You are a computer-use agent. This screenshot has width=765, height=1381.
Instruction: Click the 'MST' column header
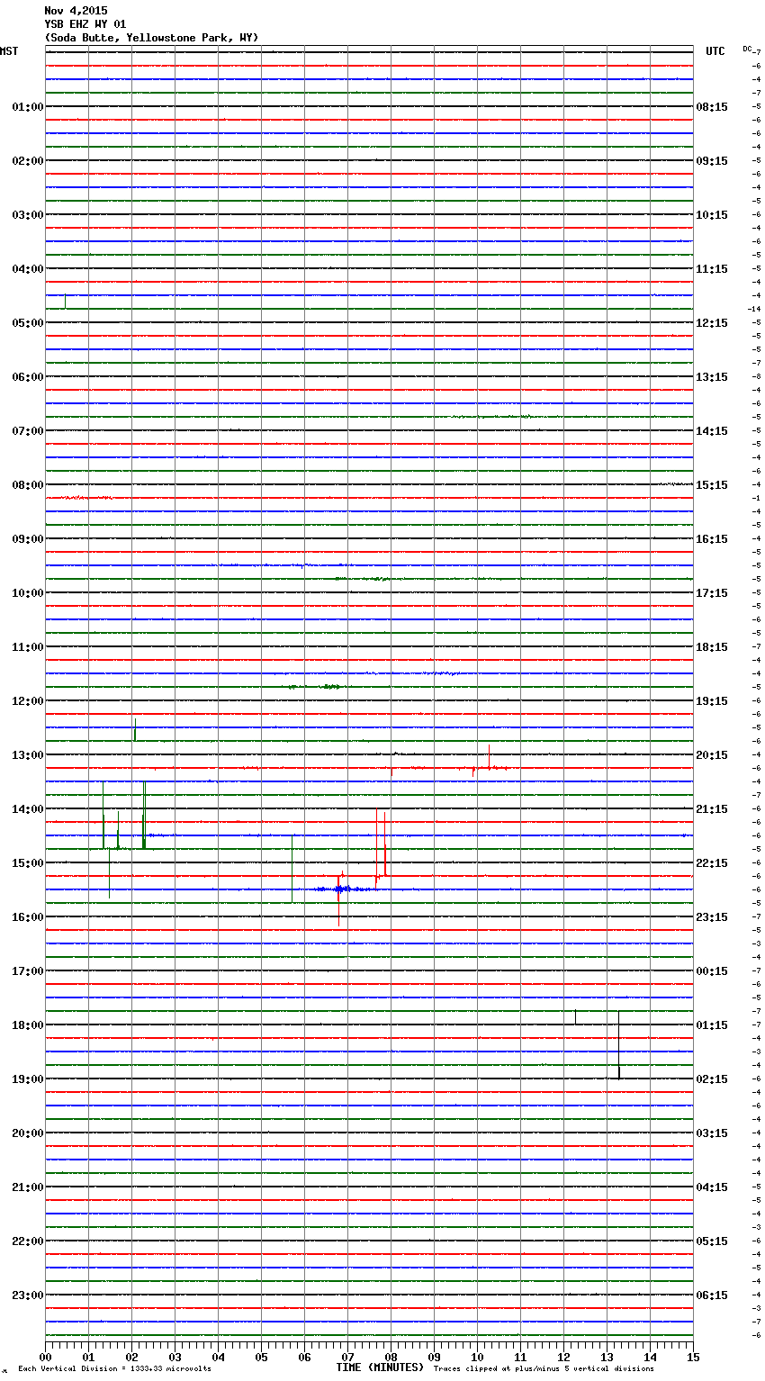coord(9,51)
